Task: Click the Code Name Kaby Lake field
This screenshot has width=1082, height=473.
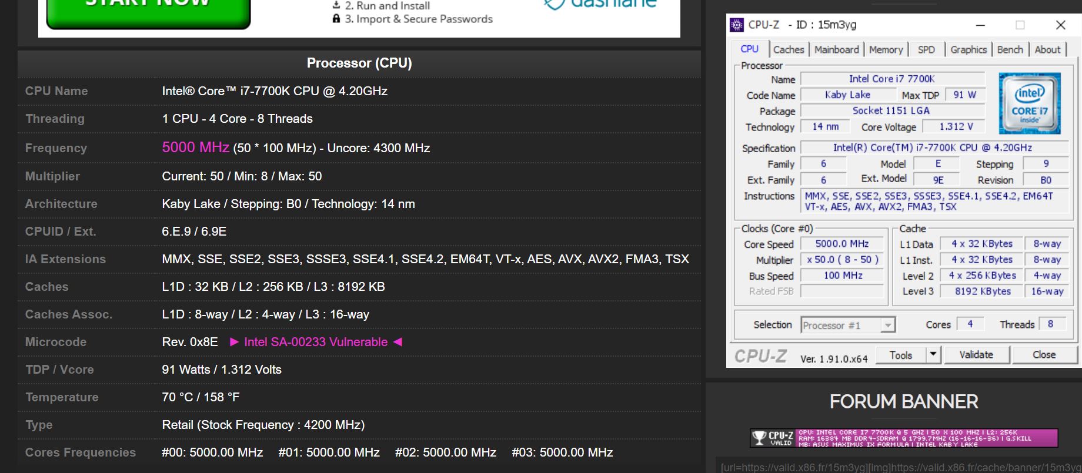Action: pos(847,95)
